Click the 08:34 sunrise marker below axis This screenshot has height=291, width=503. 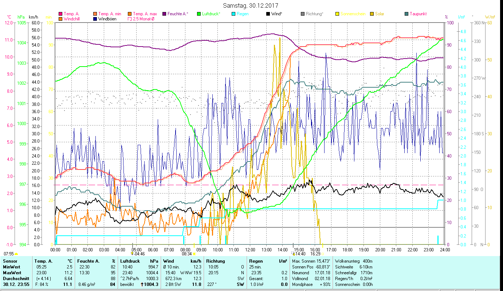click(186, 254)
